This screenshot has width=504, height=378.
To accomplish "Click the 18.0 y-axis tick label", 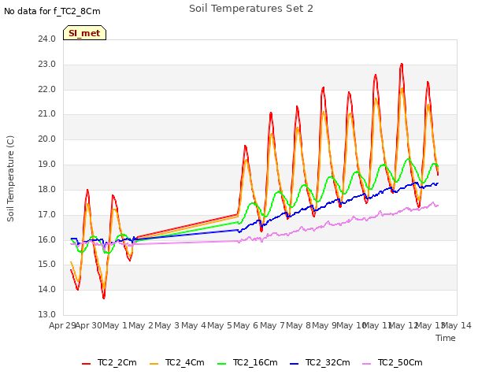I will tap(47, 189).
